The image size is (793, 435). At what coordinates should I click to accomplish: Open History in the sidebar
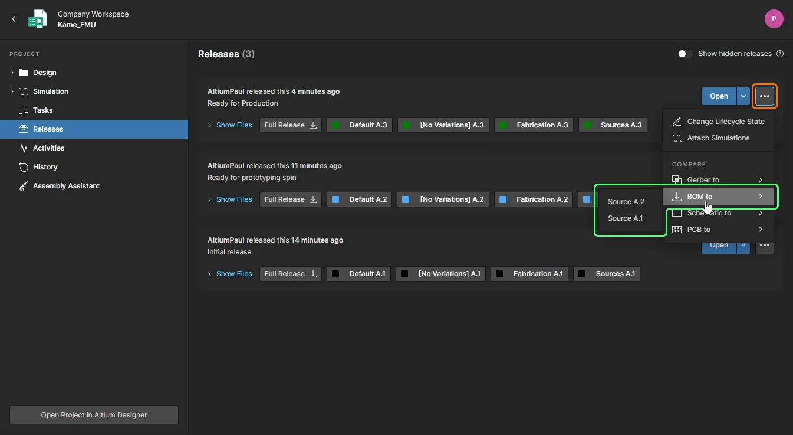point(94,167)
